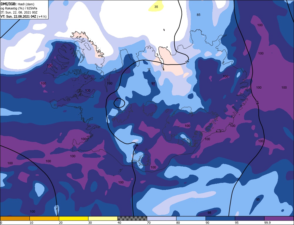Screen dimensions: 294x225
Task: Click the checkered 40–70 legend segment
Action: click(x=132, y=218)
